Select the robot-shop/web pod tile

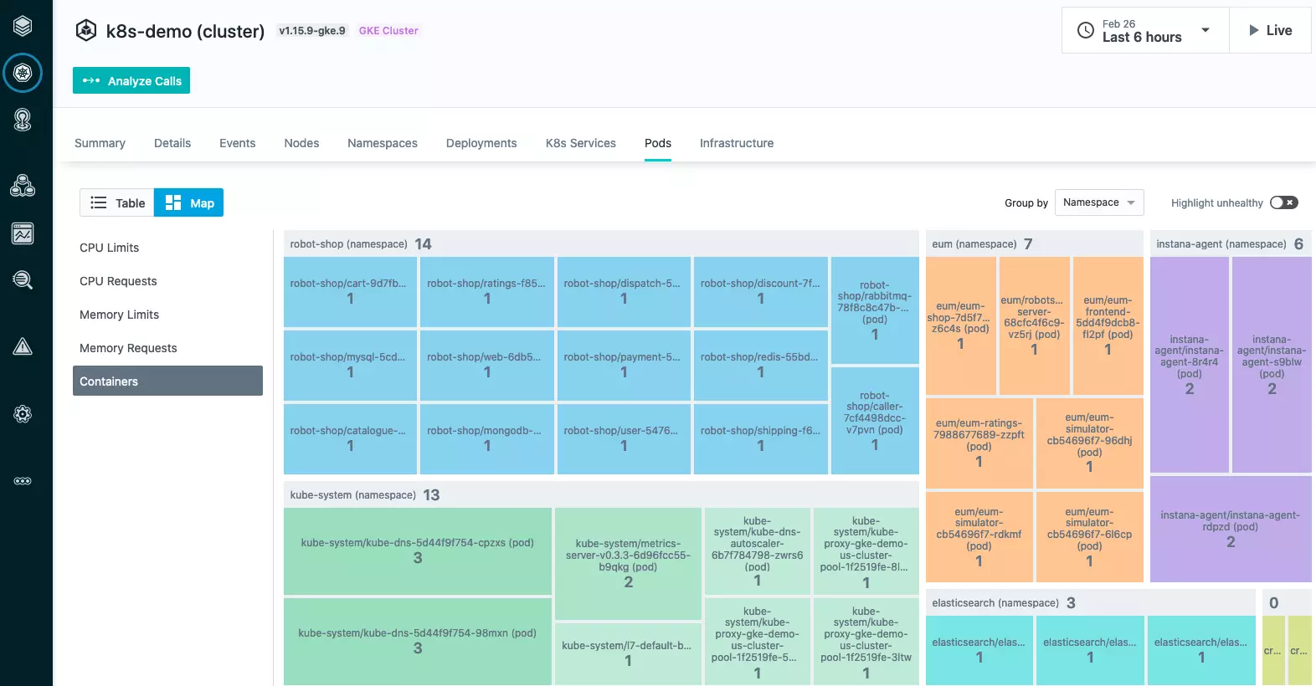pyautogui.click(x=486, y=365)
